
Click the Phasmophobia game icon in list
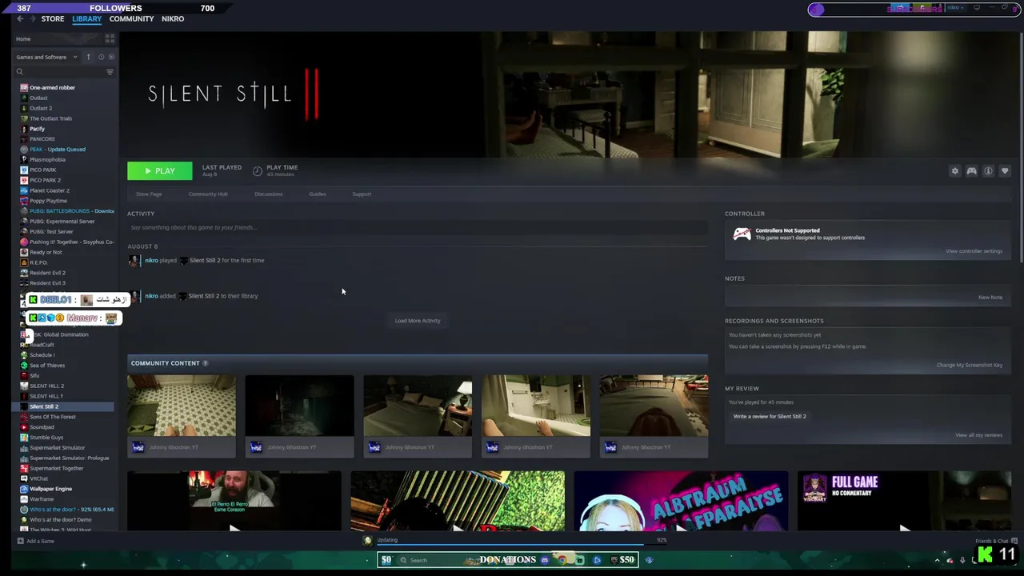tap(24, 159)
